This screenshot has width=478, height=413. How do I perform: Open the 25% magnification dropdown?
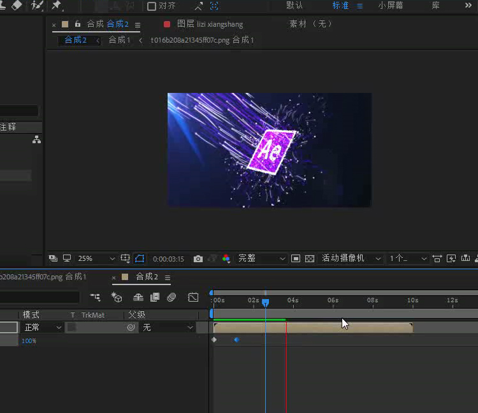[x=96, y=259]
